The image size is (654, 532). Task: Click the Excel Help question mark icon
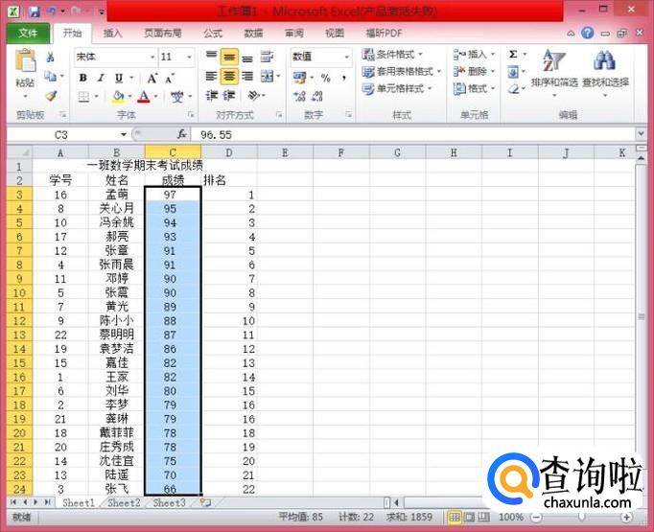point(588,33)
